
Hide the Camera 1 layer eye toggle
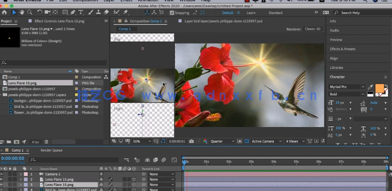click(x=1, y=174)
